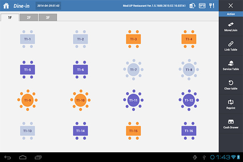Choose the Link Table action
Viewport: 243px width, 162px height.
pyautogui.click(x=231, y=46)
